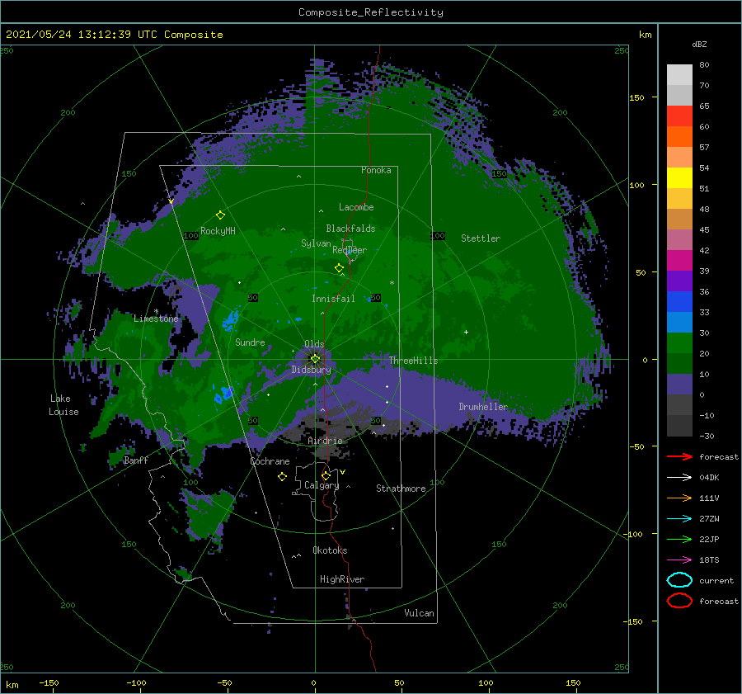This screenshot has height=694, width=742.
Task: Select the orange 111V arrow legend icon
Action: (x=679, y=498)
